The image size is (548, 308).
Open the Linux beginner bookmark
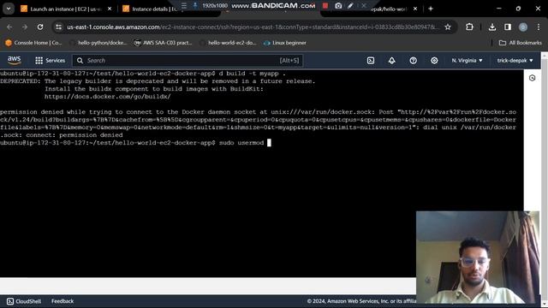[285, 43]
